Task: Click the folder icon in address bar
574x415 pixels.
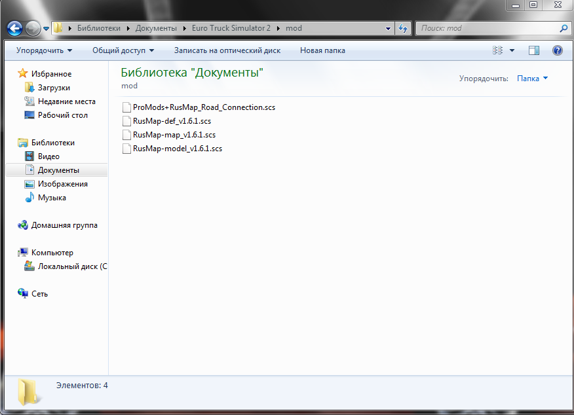Action: (x=58, y=27)
